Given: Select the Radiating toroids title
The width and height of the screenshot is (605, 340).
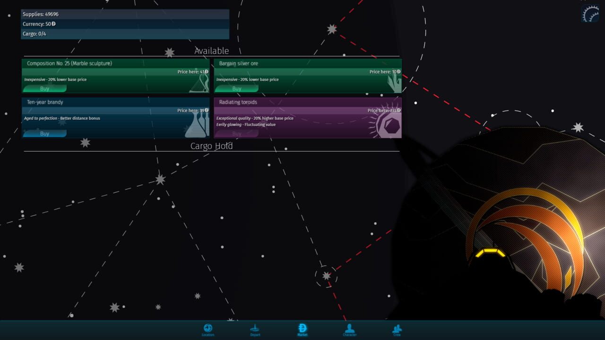Looking at the screenshot, I should click(238, 102).
